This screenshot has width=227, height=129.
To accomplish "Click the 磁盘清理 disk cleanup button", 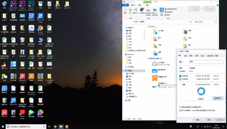I will (218, 98).
